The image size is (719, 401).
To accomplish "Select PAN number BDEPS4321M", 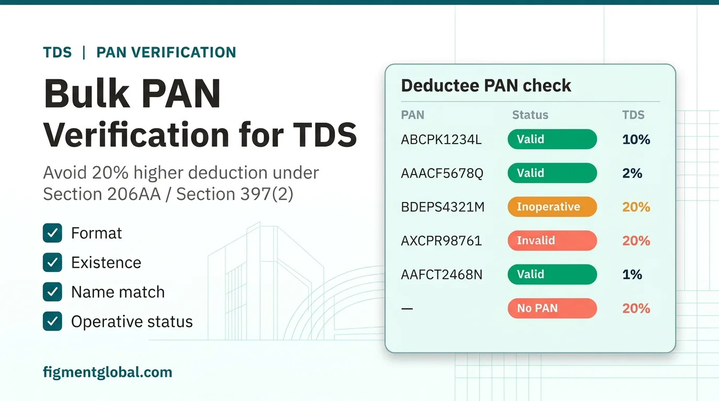I will [443, 207].
